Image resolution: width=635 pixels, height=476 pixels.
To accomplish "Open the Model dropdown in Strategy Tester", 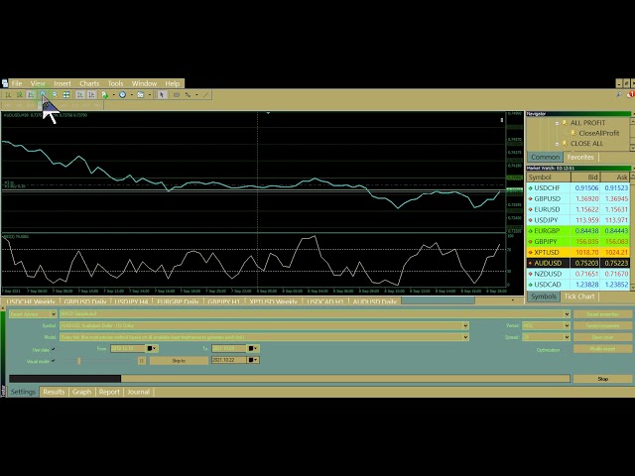I will (x=465, y=337).
